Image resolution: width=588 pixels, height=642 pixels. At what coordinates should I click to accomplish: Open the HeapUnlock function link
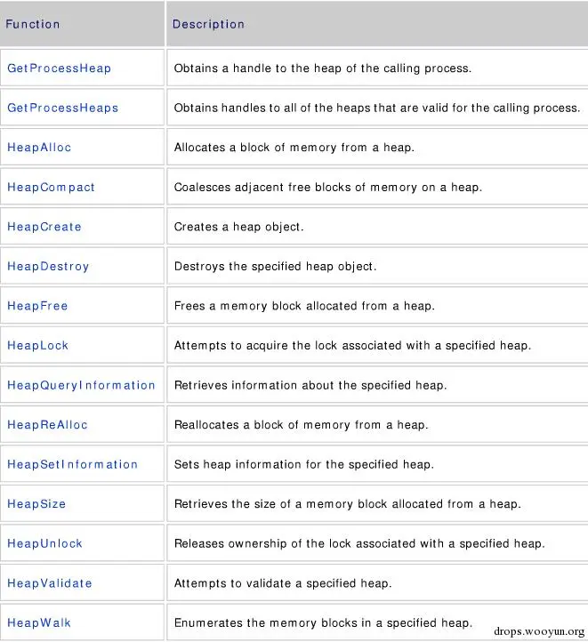pyautogui.click(x=44, y=543)
